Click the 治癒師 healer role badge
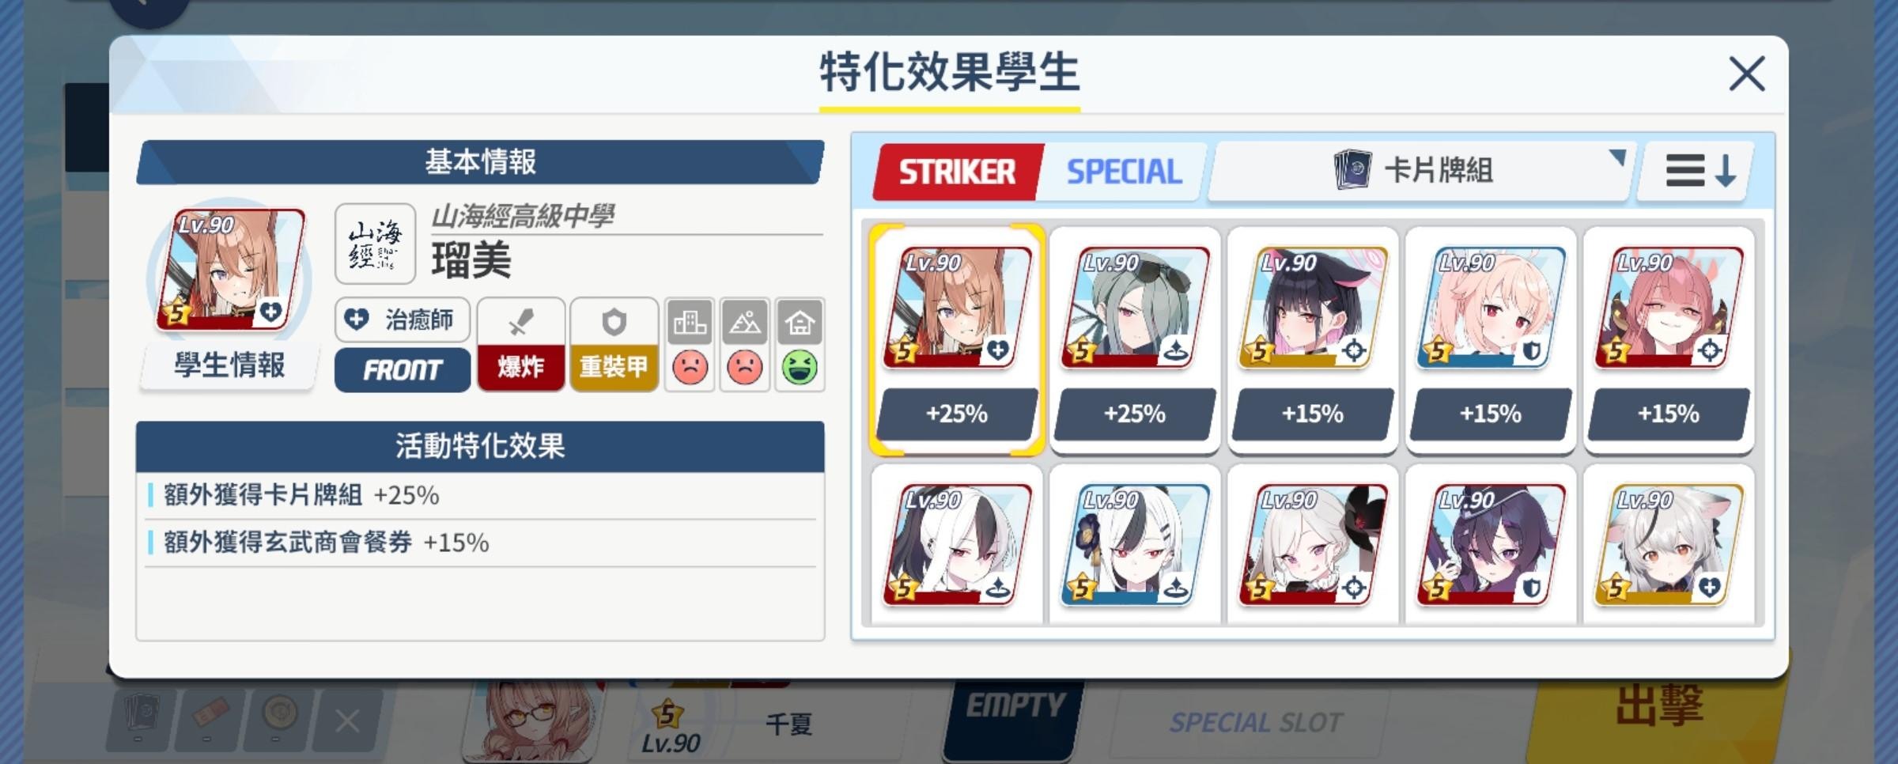1898x764 pixels. pos(403,320)
